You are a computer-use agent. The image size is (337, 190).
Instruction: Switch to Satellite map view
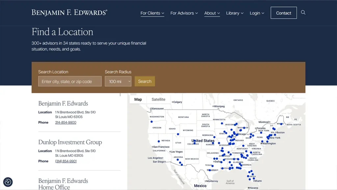tap(158, 99)
